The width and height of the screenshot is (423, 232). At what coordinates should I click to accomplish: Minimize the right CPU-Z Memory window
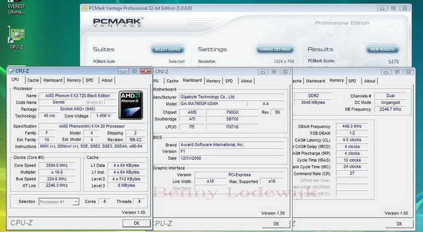386,72
